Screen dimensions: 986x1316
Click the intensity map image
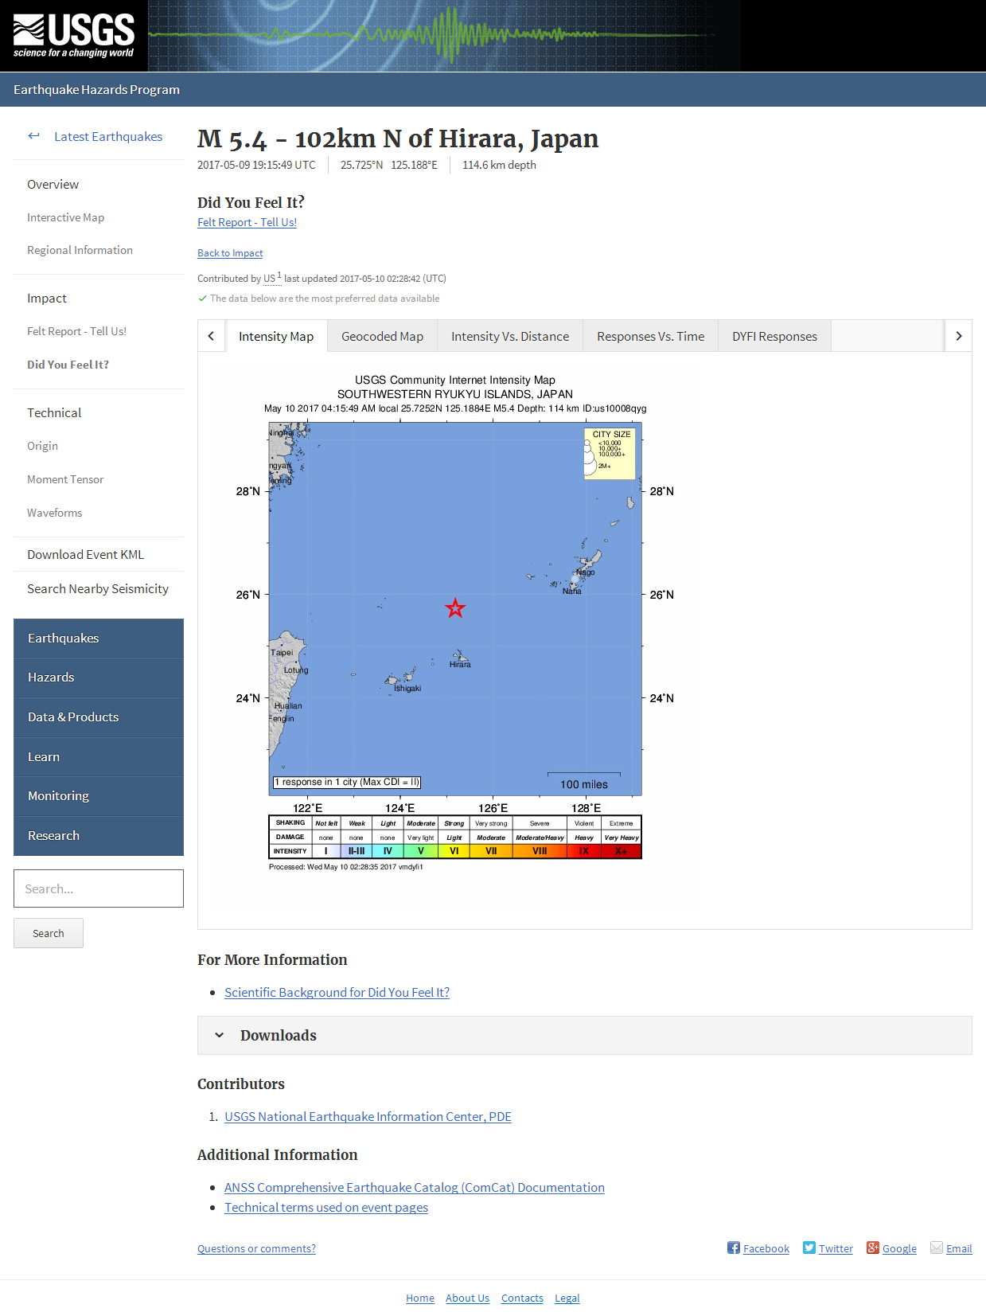(x=455, y=622)
